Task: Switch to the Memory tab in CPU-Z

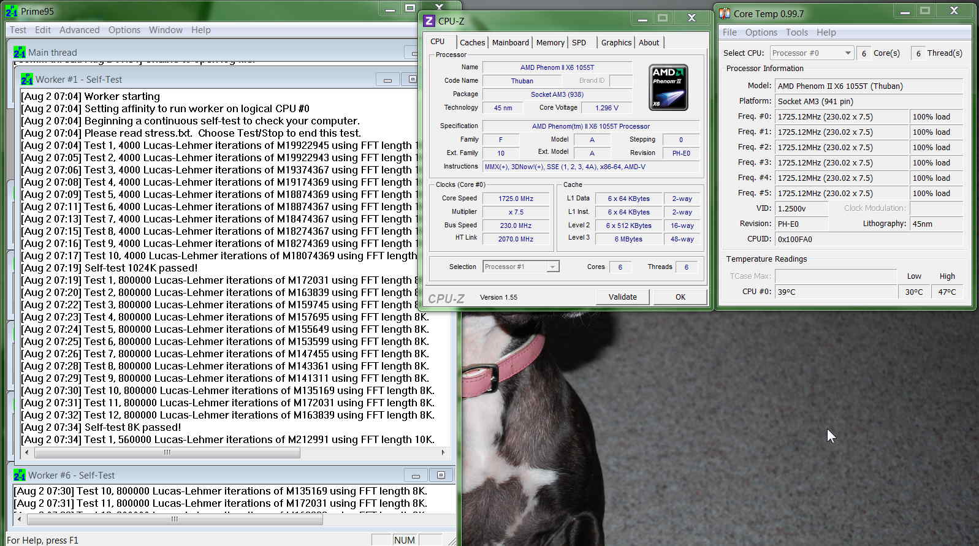Action: pyautogui.click(x=550, y=42)
